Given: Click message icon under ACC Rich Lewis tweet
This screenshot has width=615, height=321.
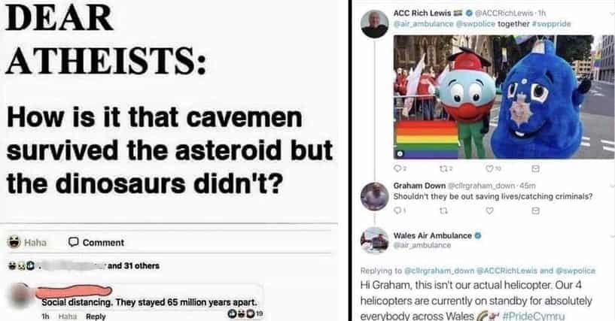Looking at the screenshot, I should click(535, 168).
